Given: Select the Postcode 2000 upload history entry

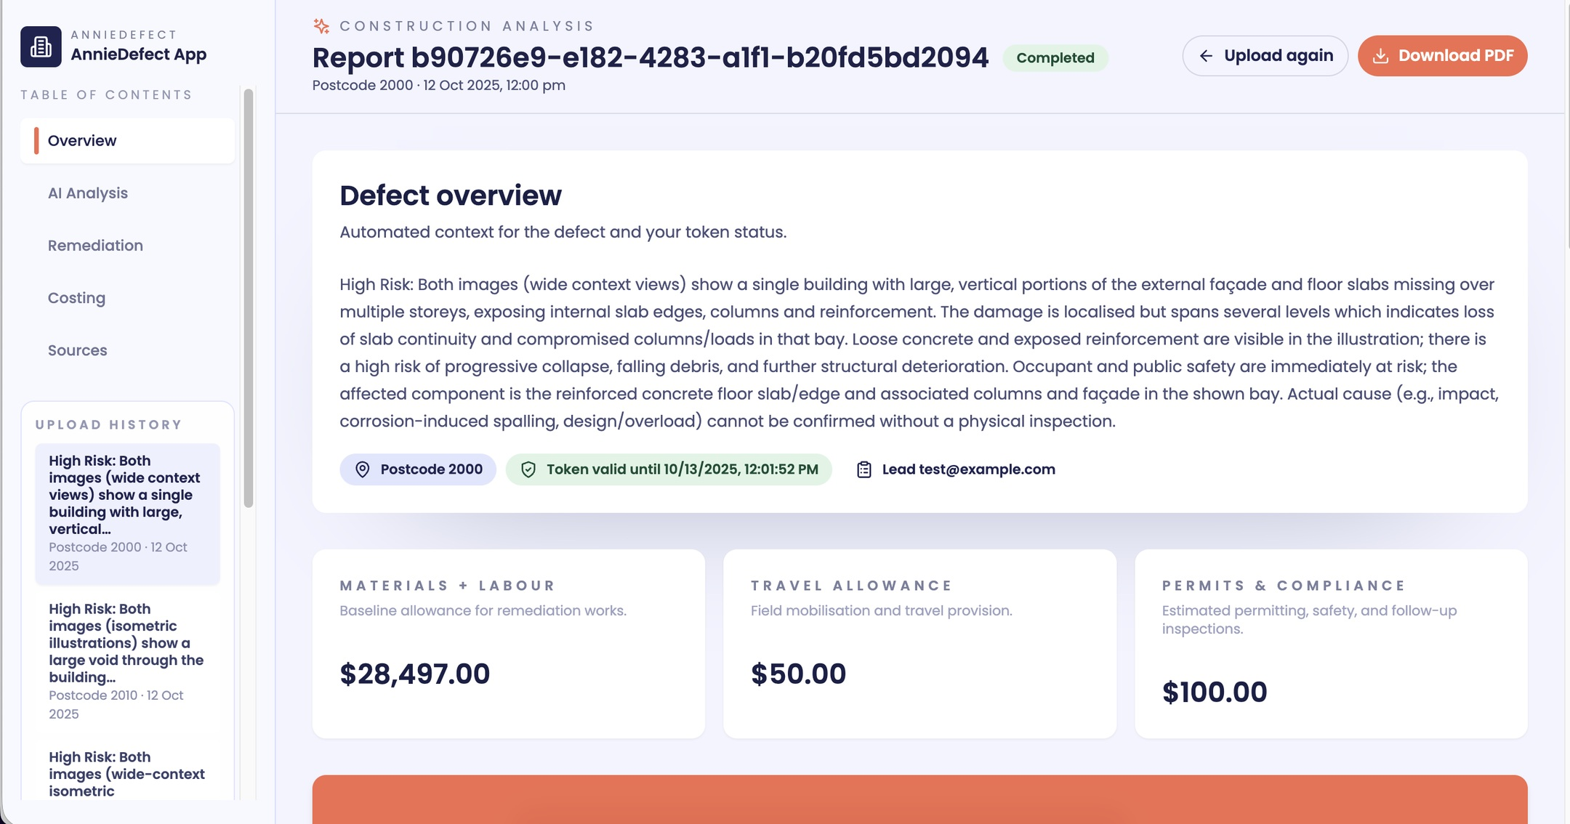Looking at the screenshot, I should [127, 513].
